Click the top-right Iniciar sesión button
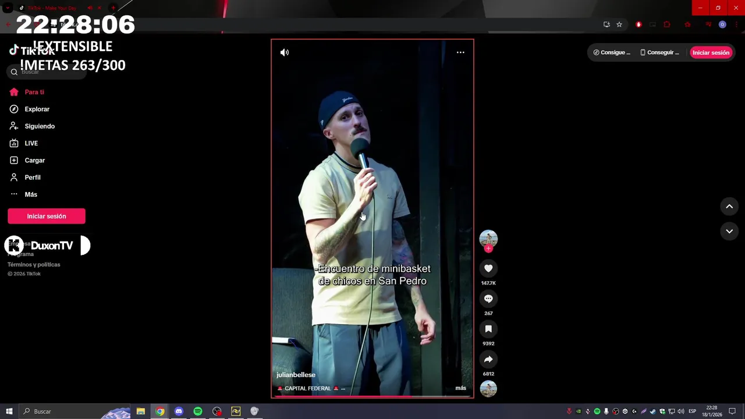Screen dimensions: 745x419 pos(711,52)
